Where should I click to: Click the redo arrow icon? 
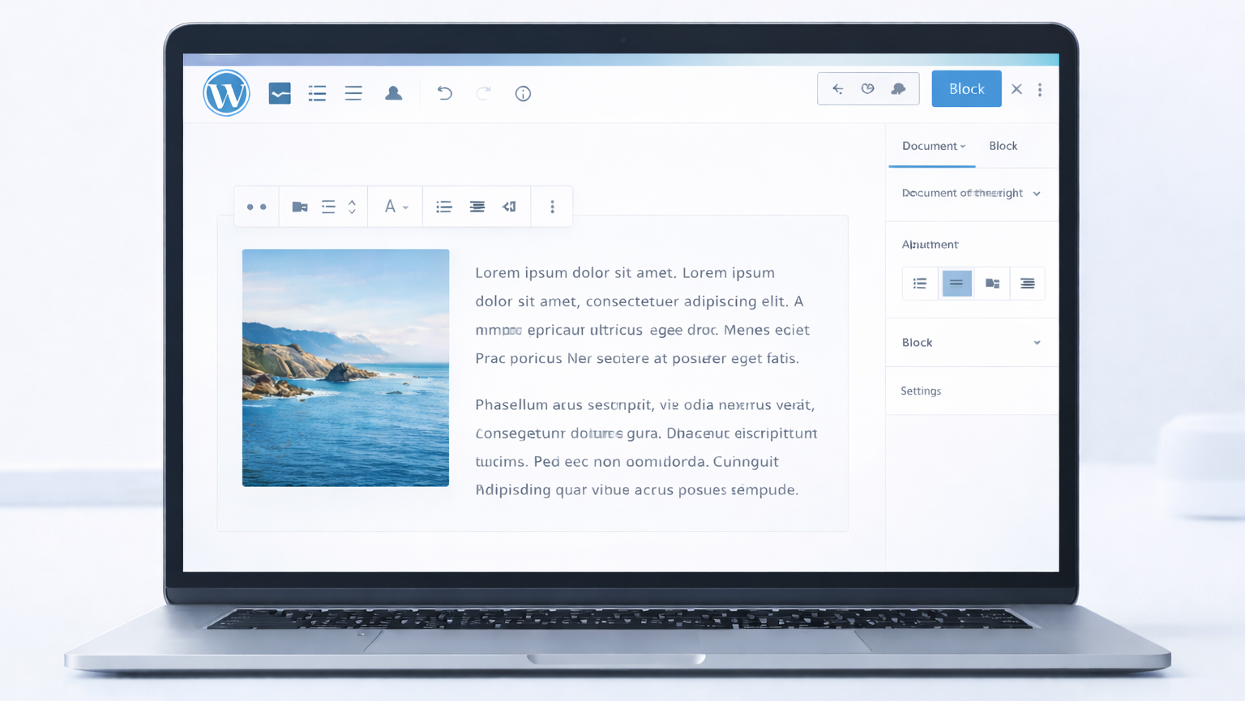coord(483,93)
